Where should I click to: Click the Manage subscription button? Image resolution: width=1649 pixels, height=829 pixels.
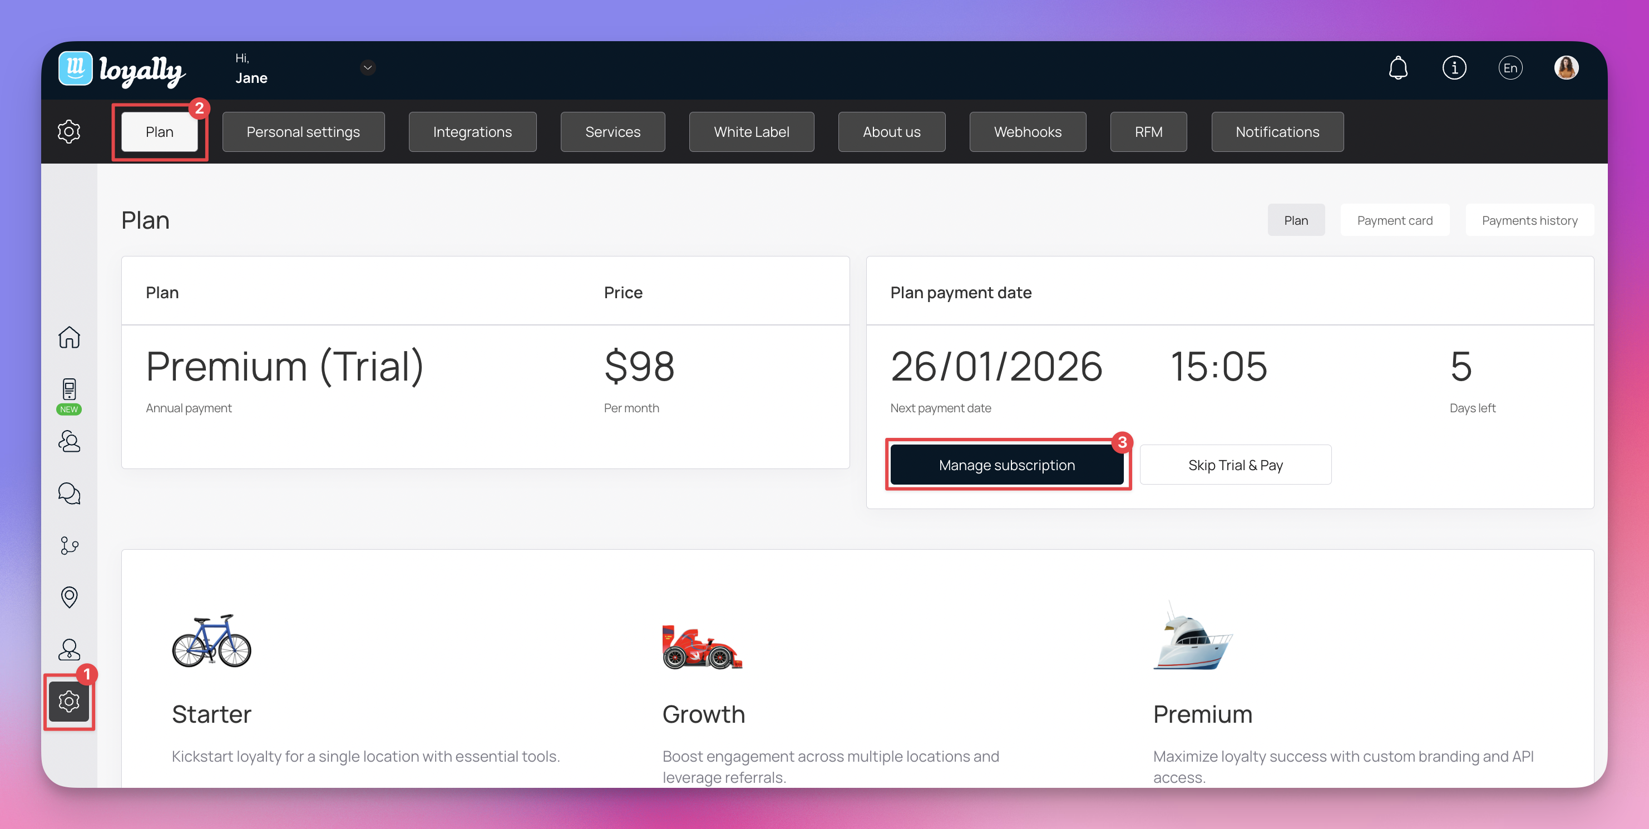(x=1006, y=465)
